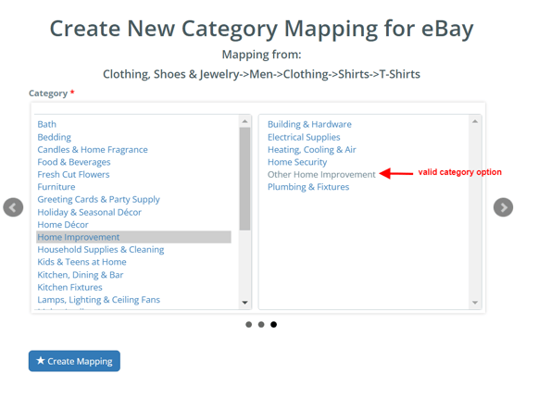Open Electrical Supplies subcategory

tap(304, 137)
